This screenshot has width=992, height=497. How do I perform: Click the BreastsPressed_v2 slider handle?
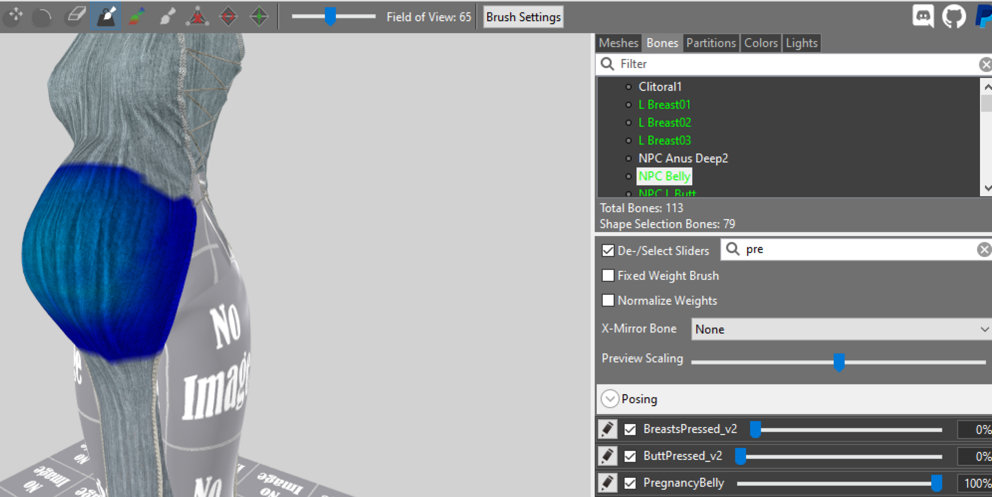coord(755,429)
